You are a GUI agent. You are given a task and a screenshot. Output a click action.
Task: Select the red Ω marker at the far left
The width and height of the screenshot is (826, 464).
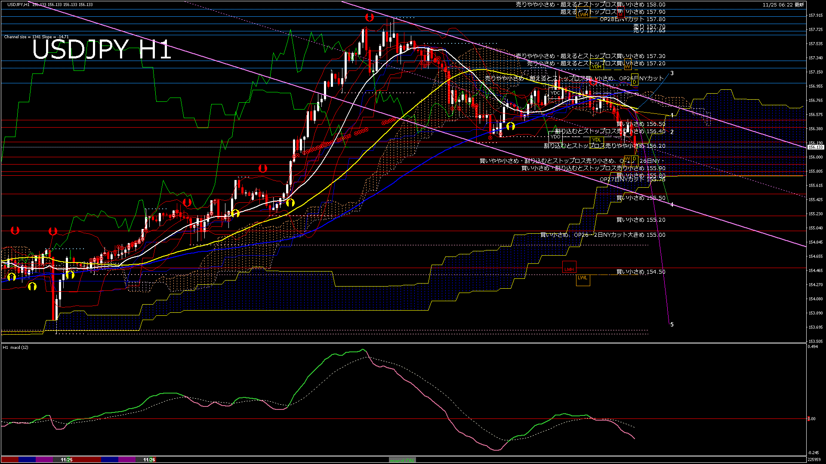pyautogui.click(x=15, y=231)
